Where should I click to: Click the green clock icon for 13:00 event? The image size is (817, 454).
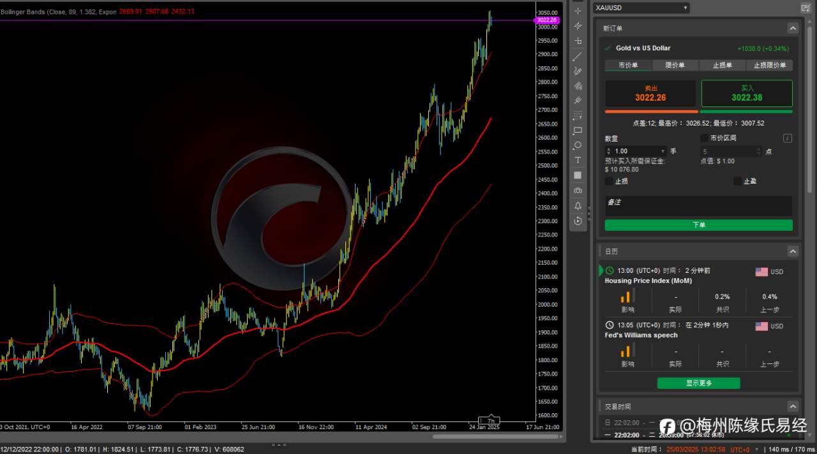(x=610, y=270)
